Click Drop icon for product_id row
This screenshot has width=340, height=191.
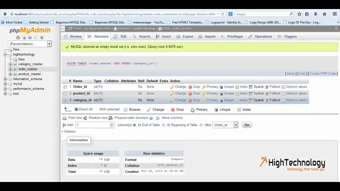click(190, 93)
